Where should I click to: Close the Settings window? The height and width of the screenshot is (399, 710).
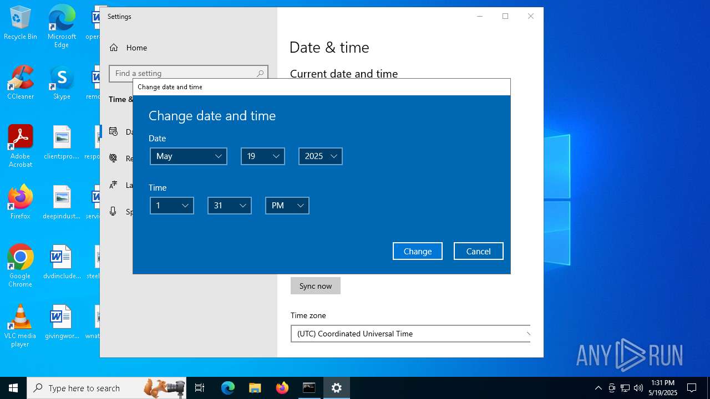click(531, 16)
